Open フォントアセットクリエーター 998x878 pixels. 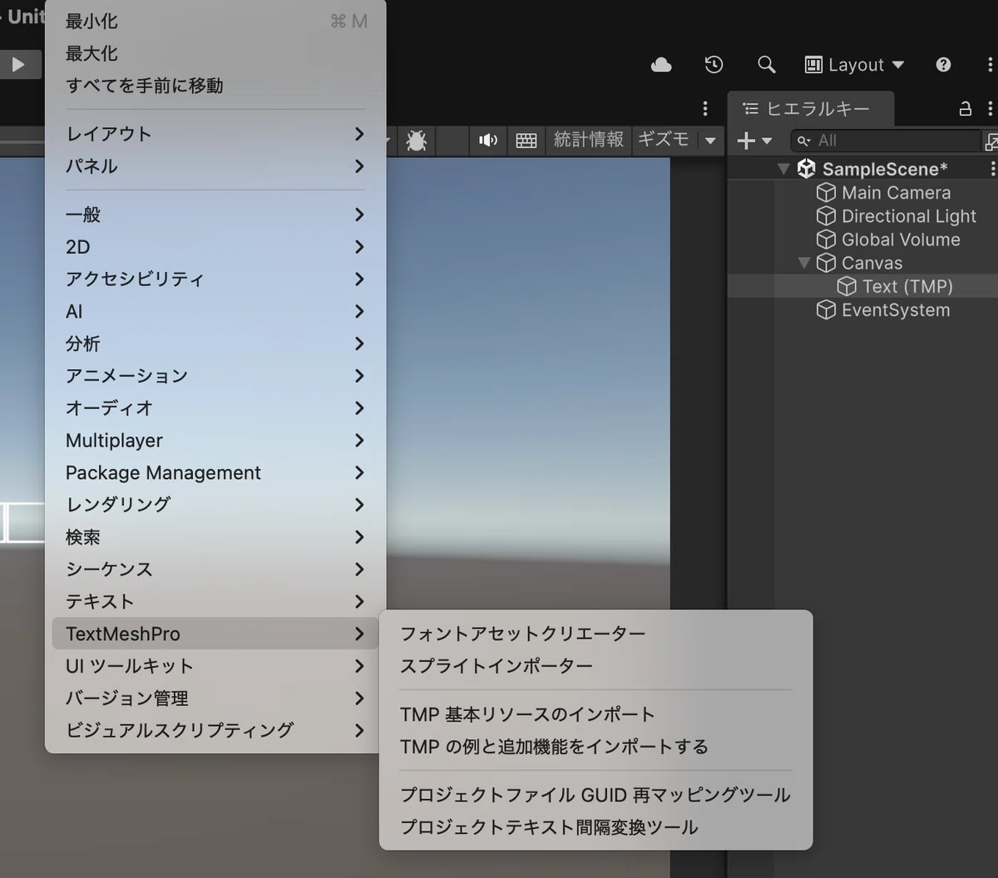pyautogui.click(x=595, y=634)
